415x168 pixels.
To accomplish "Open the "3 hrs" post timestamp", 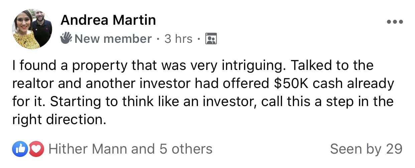I will (x=178, y=39).
